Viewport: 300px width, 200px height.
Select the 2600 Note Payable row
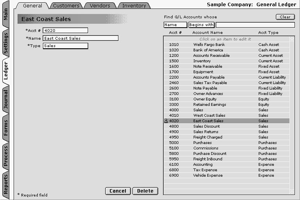[226, 88]
